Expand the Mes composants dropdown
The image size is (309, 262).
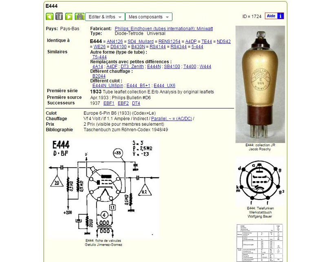coord(148,17)
